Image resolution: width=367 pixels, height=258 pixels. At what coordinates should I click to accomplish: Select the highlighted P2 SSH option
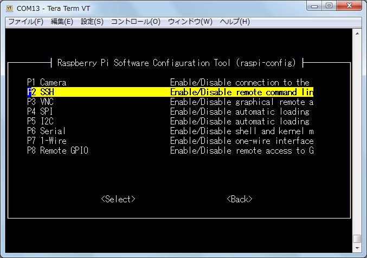pyautogui.click(x=170, y=92)
